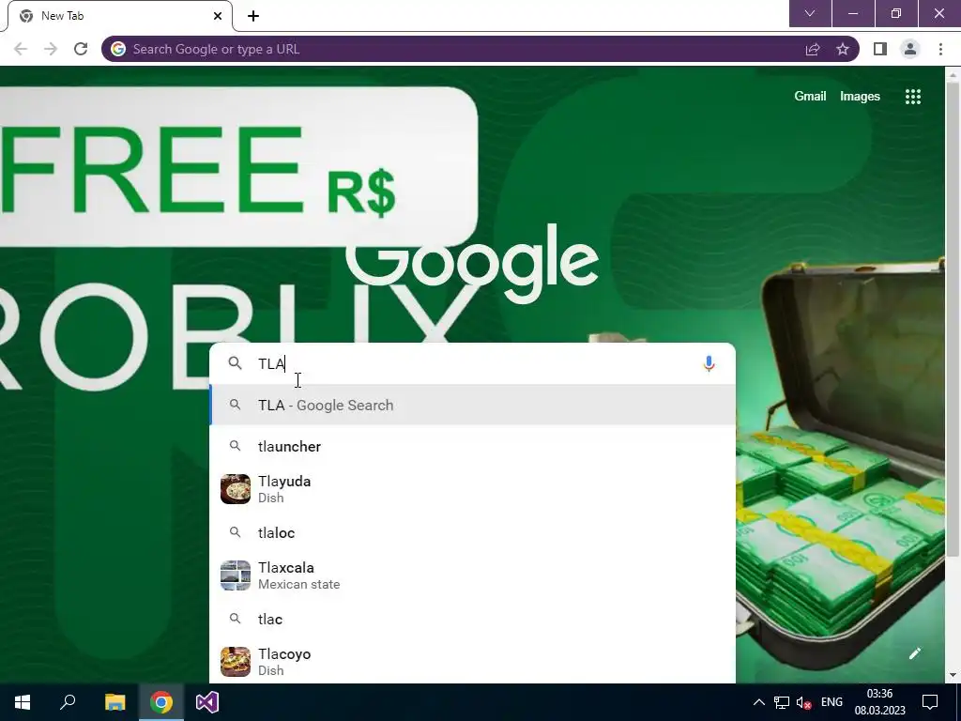961x721 pixels.
Task: Bookmark this tab with star icon
Action: point(843,49)
